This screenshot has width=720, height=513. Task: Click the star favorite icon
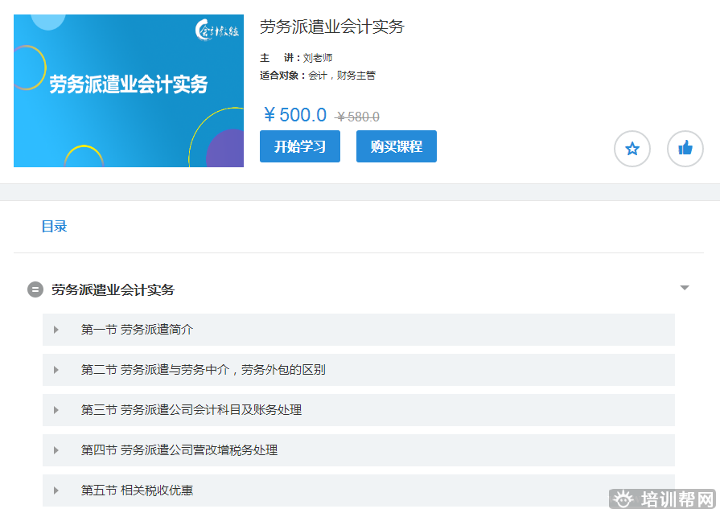pos(632,149)
